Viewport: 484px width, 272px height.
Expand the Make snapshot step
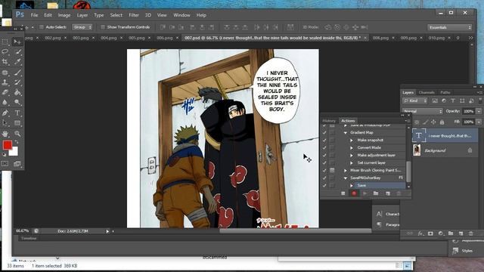(352, 140)
